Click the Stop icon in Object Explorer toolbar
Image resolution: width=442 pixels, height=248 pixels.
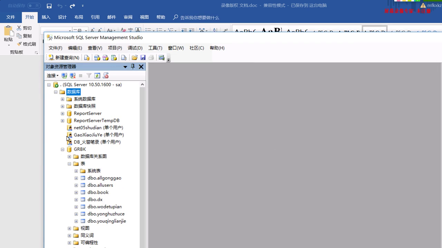coord(81,75)
